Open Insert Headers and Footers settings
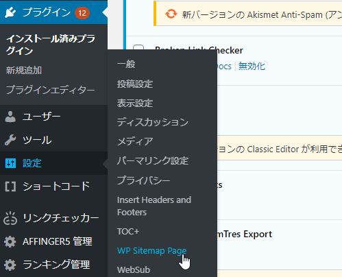The width and height of the screenshot is (342, 277). pos(154,206)
